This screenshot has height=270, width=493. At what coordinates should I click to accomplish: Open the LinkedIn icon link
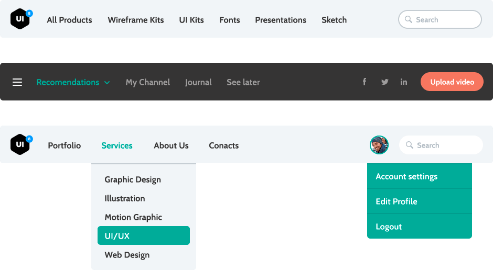point(404,82)
